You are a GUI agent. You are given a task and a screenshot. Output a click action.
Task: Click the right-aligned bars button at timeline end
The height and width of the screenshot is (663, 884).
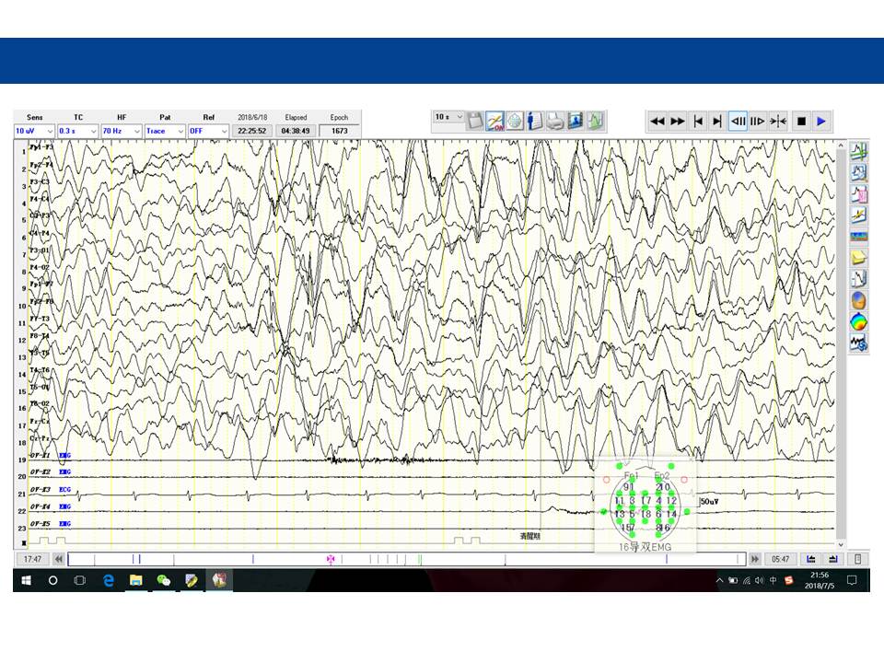[x=832, y=559]
